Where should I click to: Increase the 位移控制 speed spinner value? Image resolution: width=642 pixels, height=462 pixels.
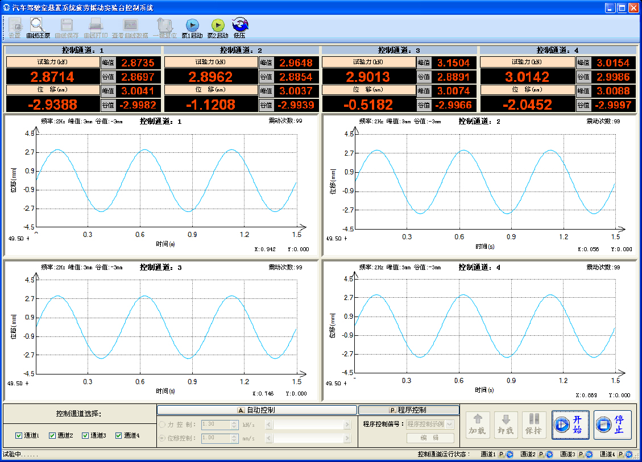[x=234, y=436]
